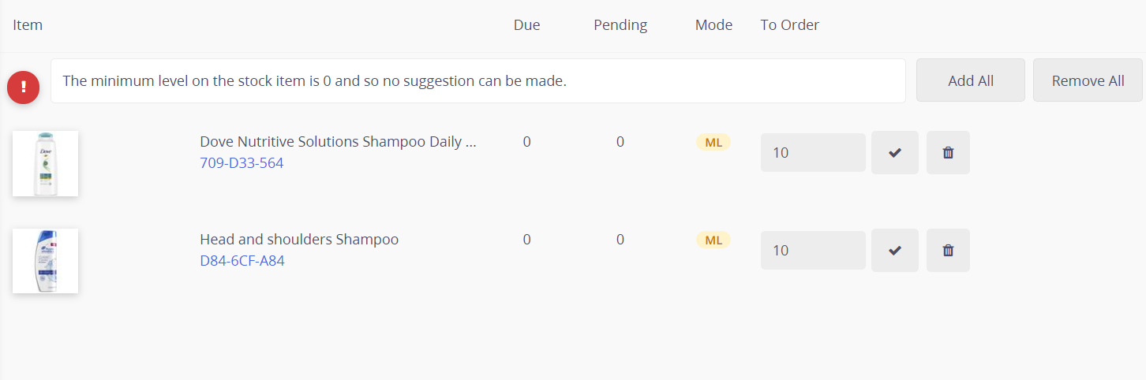Viewport: 1146px width, 380px height.
Task: Confirm order for Head and shoulders Shampoo
Action: (894, 250)
